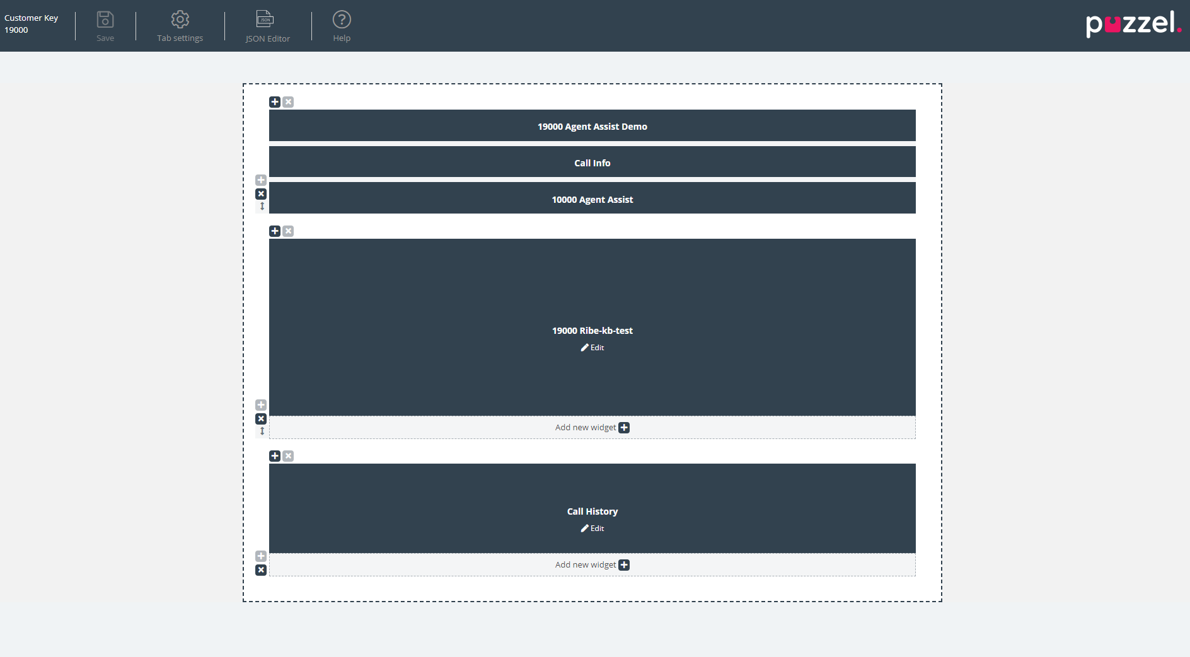Edit the Call History widget
Image resolution: width=1190 pixels, height=657 pixels.
(x=592, y=528)
